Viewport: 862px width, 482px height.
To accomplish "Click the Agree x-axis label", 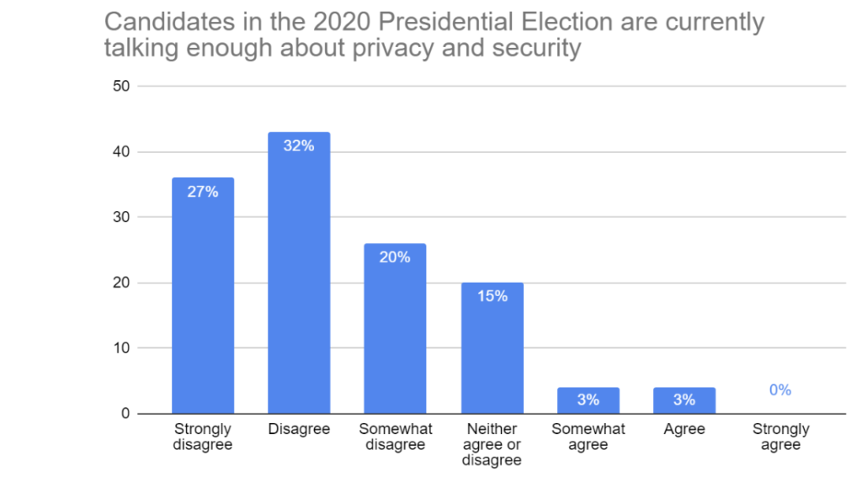I will tap(684, 429).
